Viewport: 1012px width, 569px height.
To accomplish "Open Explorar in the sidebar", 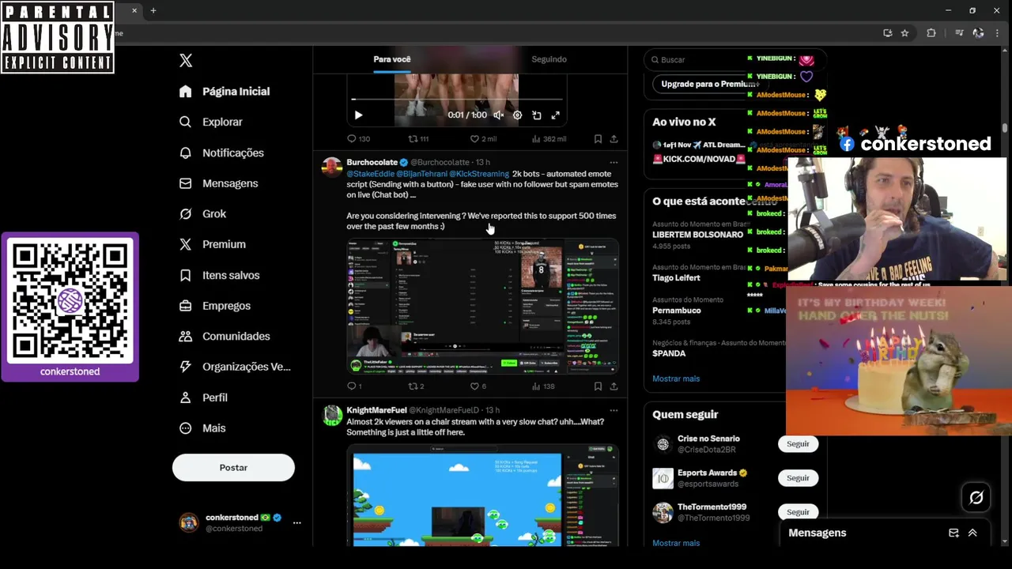I will pos(211,122).
